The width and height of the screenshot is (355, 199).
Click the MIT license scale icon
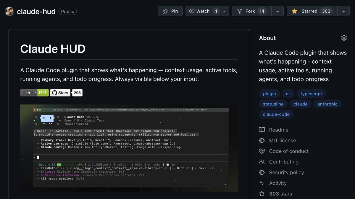(x=262, y=141)
